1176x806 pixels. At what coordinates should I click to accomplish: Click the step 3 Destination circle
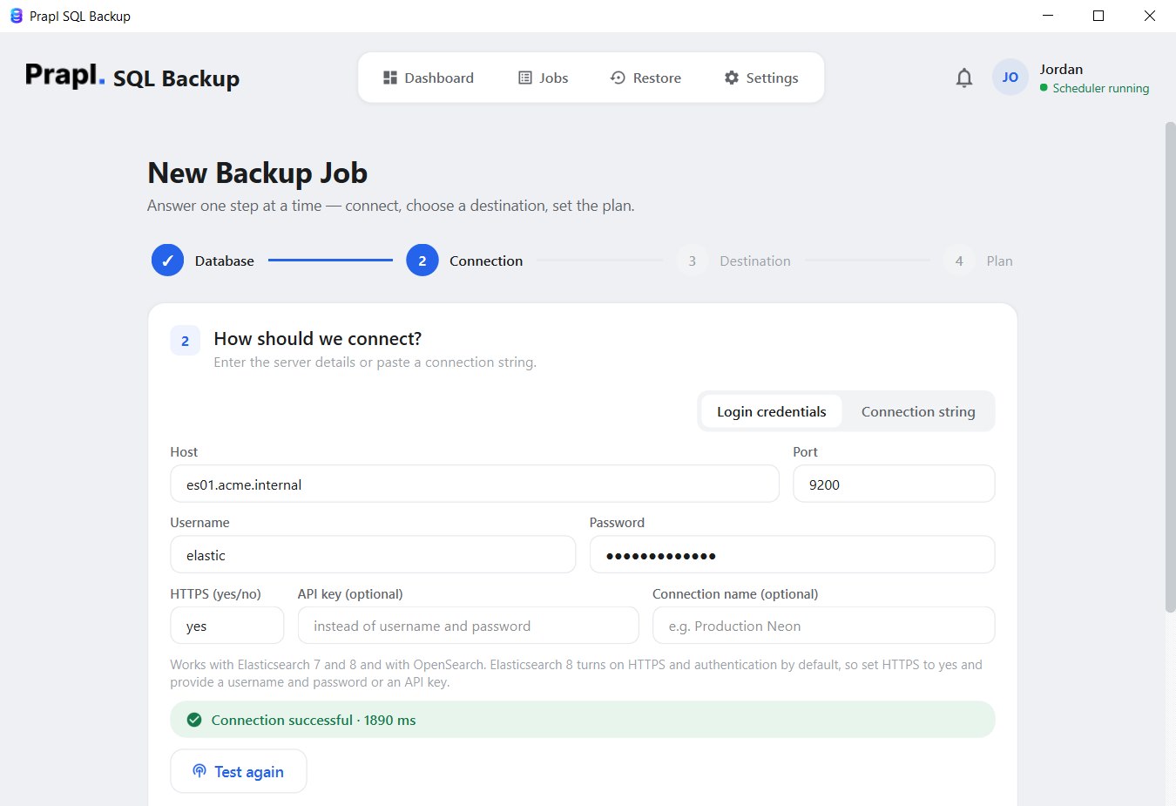point(692,261)
